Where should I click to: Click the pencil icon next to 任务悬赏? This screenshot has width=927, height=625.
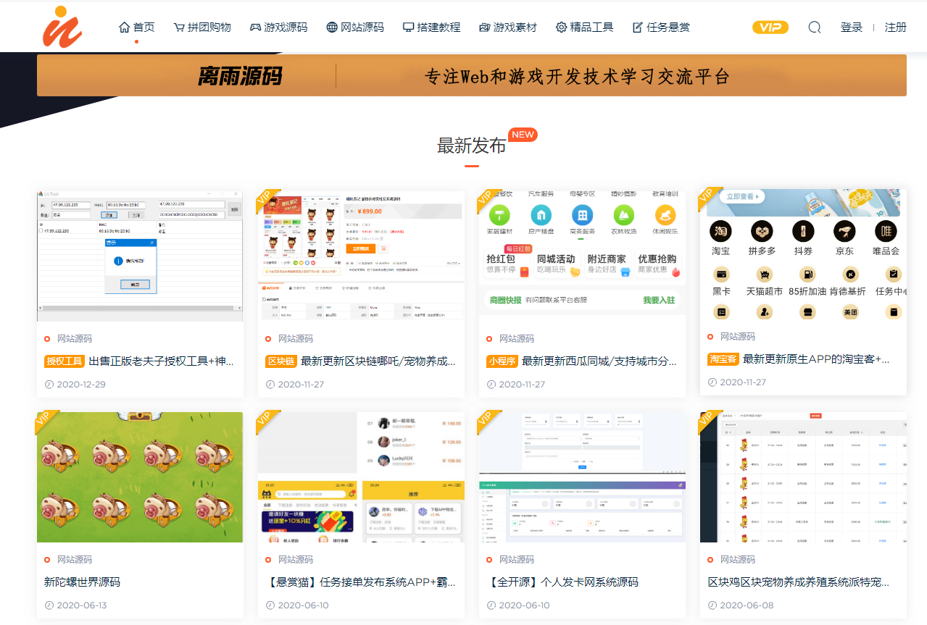tap(638, 27)
